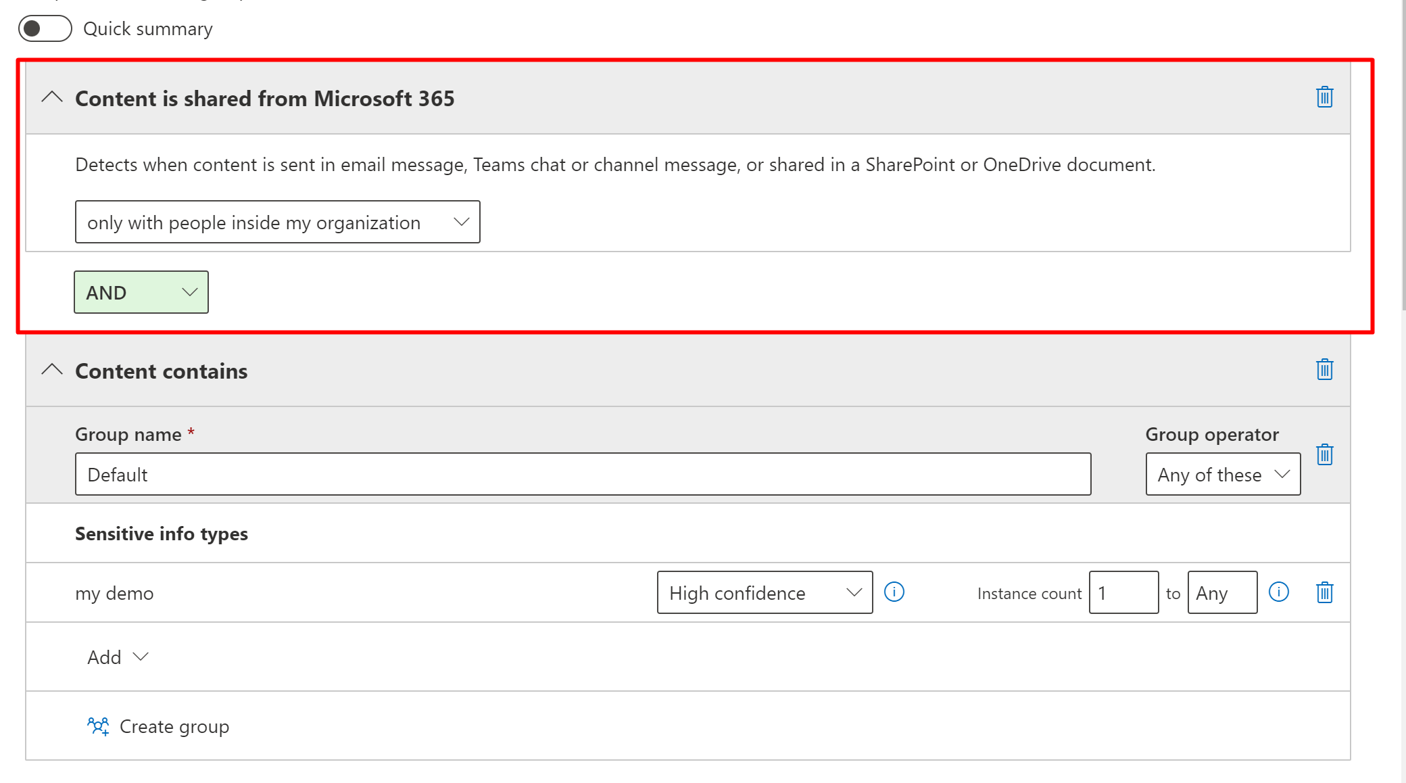Expand the Add menu

[118, 657]
